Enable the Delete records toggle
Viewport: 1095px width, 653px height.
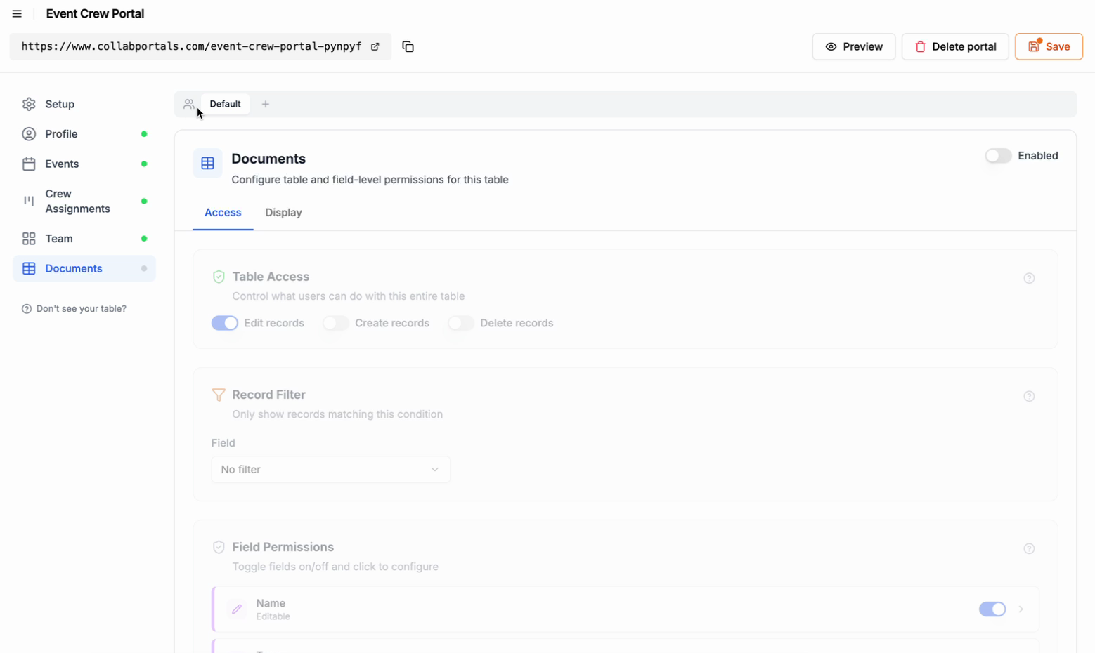tap(461, 323)
